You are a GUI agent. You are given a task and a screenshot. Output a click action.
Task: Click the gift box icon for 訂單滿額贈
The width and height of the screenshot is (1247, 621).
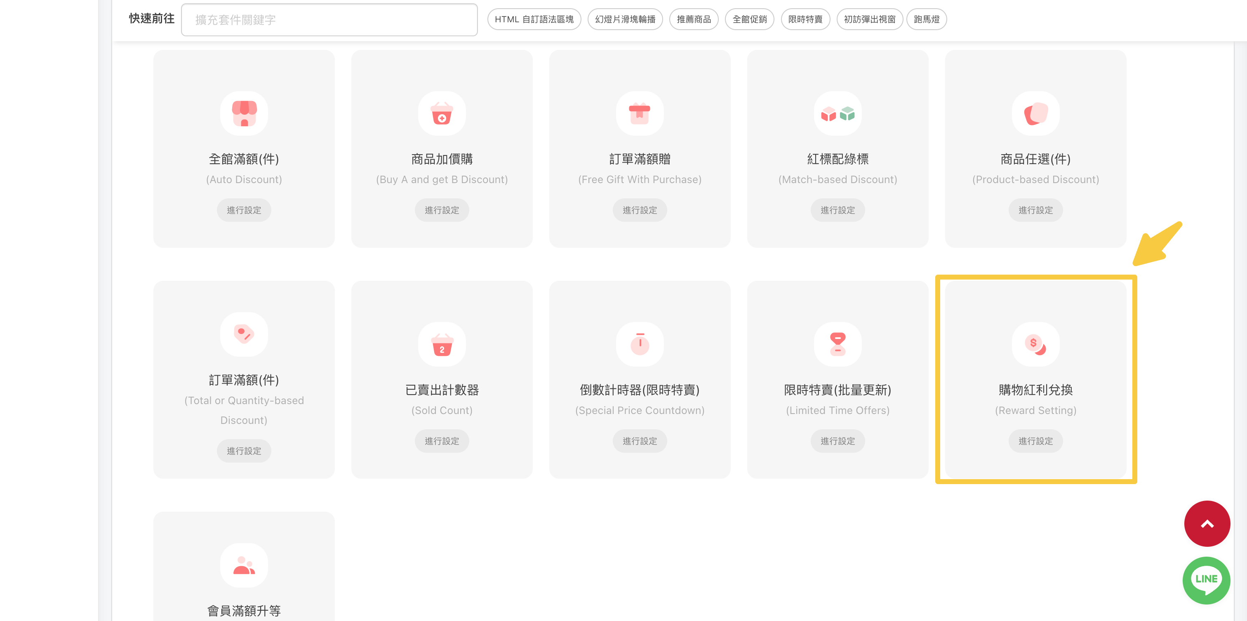coord(640,113)
